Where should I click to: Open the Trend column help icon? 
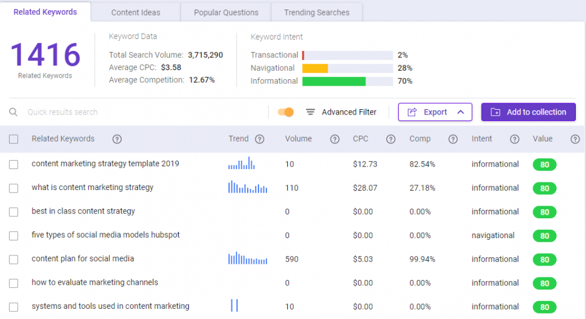pos(260,139)
